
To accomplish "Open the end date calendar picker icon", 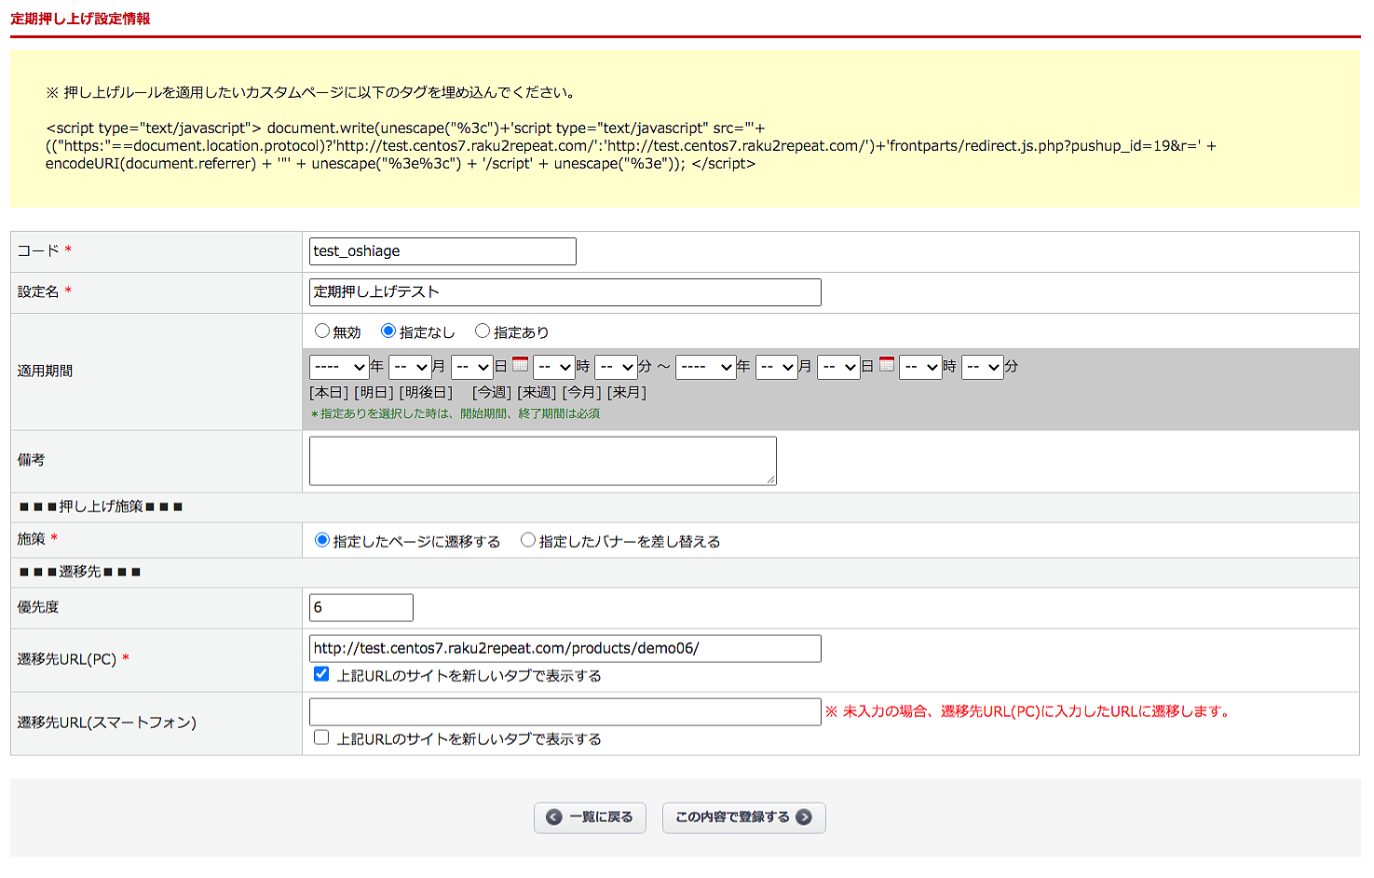I will click(x=887, y=365).
